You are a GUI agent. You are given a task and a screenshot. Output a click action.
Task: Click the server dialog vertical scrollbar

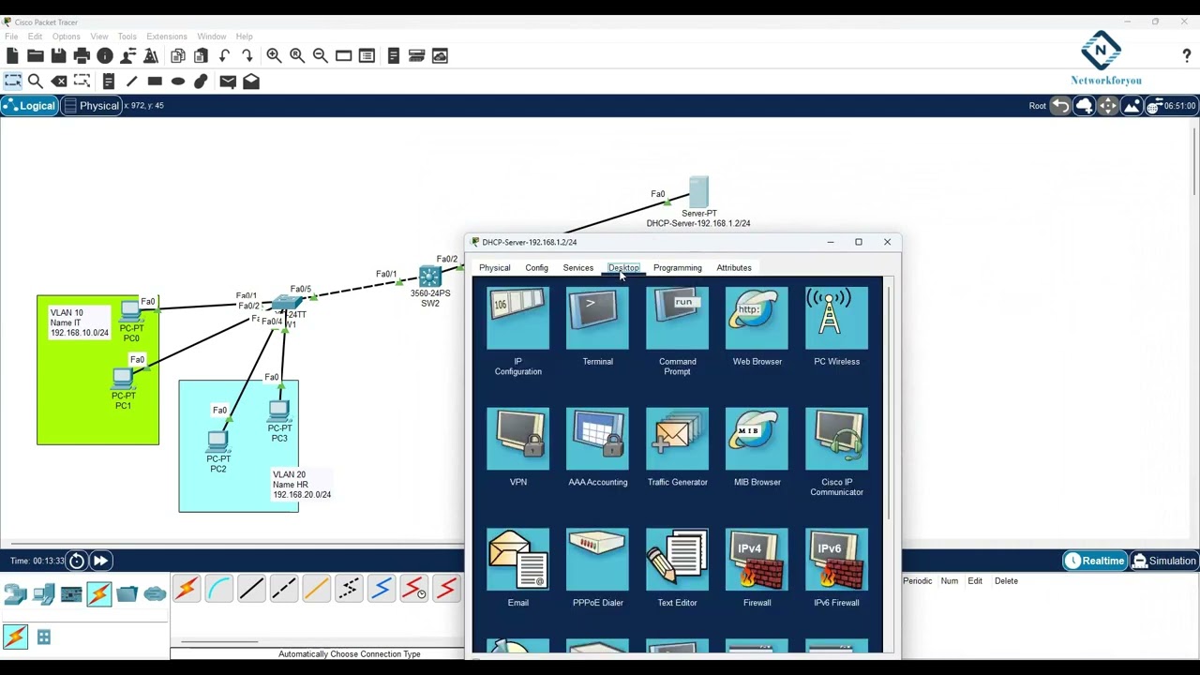[889, 403]
